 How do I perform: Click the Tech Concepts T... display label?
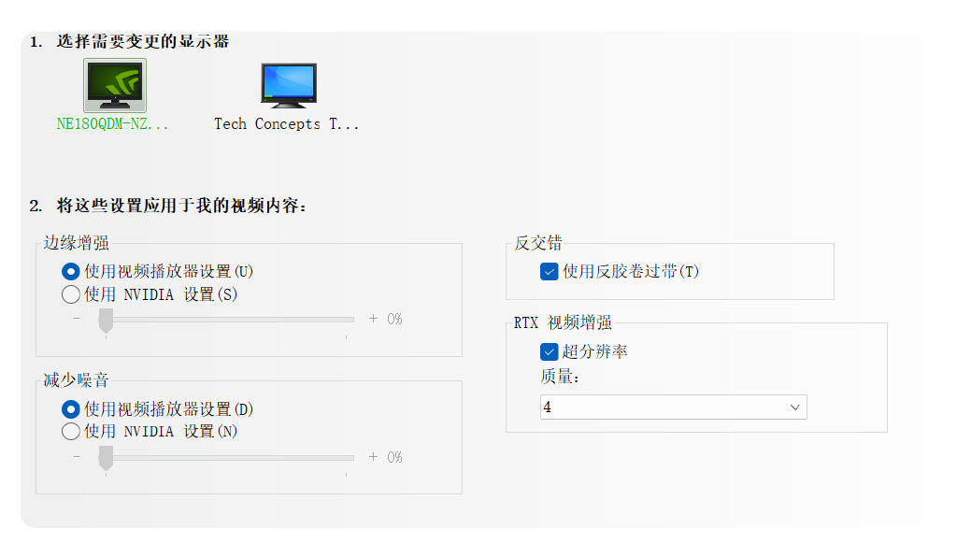[286, 123]
